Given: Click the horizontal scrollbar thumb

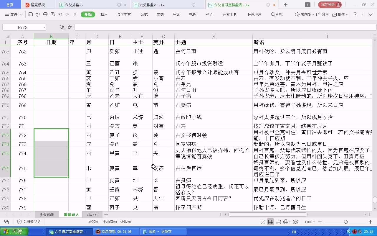Looking at the screenshot, I should click(x=268, y=214).
